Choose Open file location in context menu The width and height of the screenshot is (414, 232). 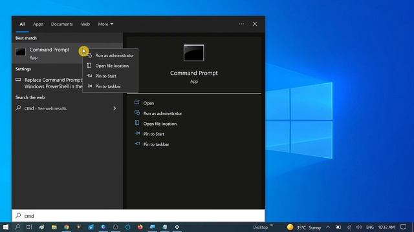[x=111, y=66]
